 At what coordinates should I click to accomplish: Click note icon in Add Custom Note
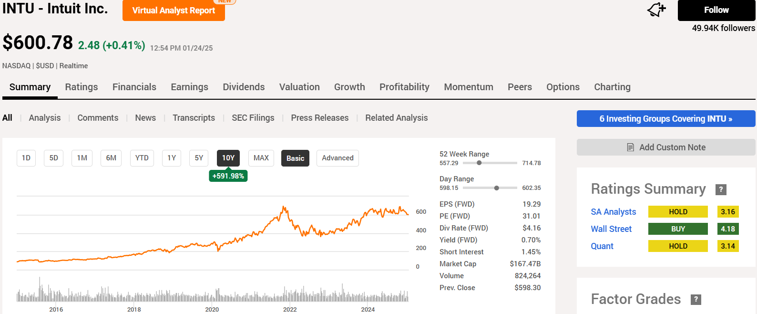630,147
